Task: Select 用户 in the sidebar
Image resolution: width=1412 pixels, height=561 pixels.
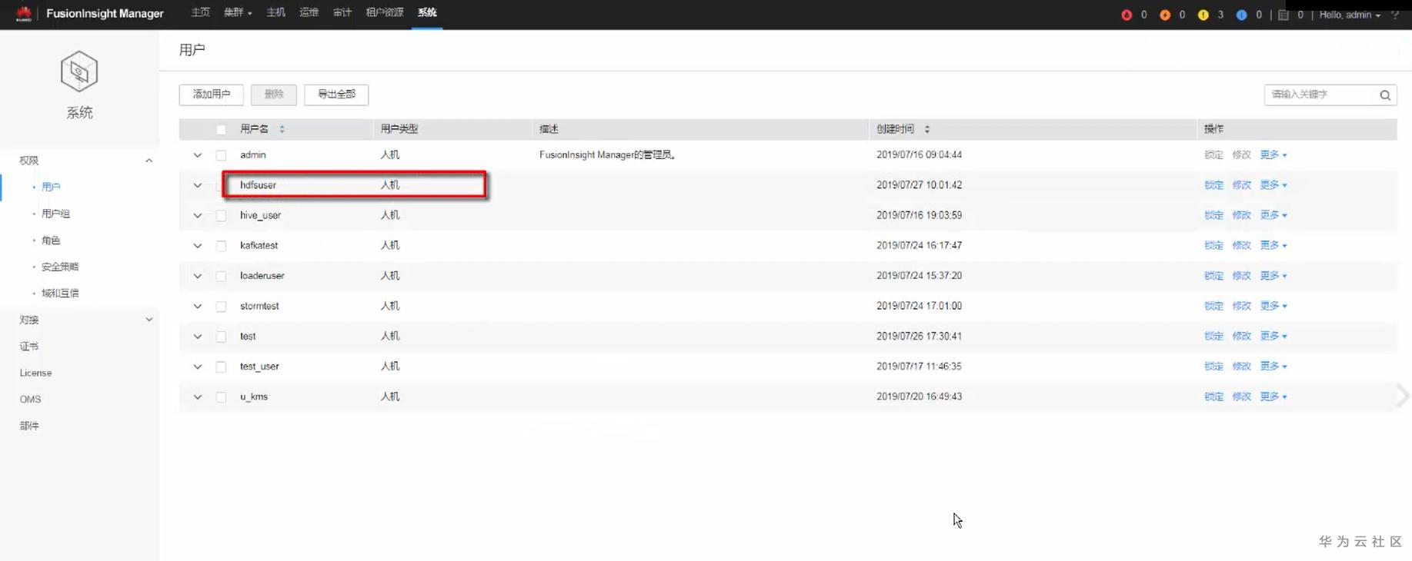Action: click(x=51, y=187)
